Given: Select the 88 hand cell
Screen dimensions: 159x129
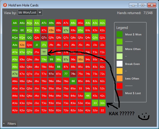Looking at the screenshot, I should (x=59, y=67).
